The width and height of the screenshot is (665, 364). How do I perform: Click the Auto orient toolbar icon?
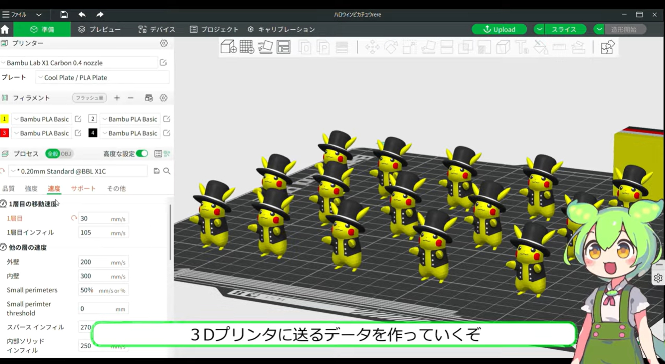pyautogui.click(x=265, y=47)
